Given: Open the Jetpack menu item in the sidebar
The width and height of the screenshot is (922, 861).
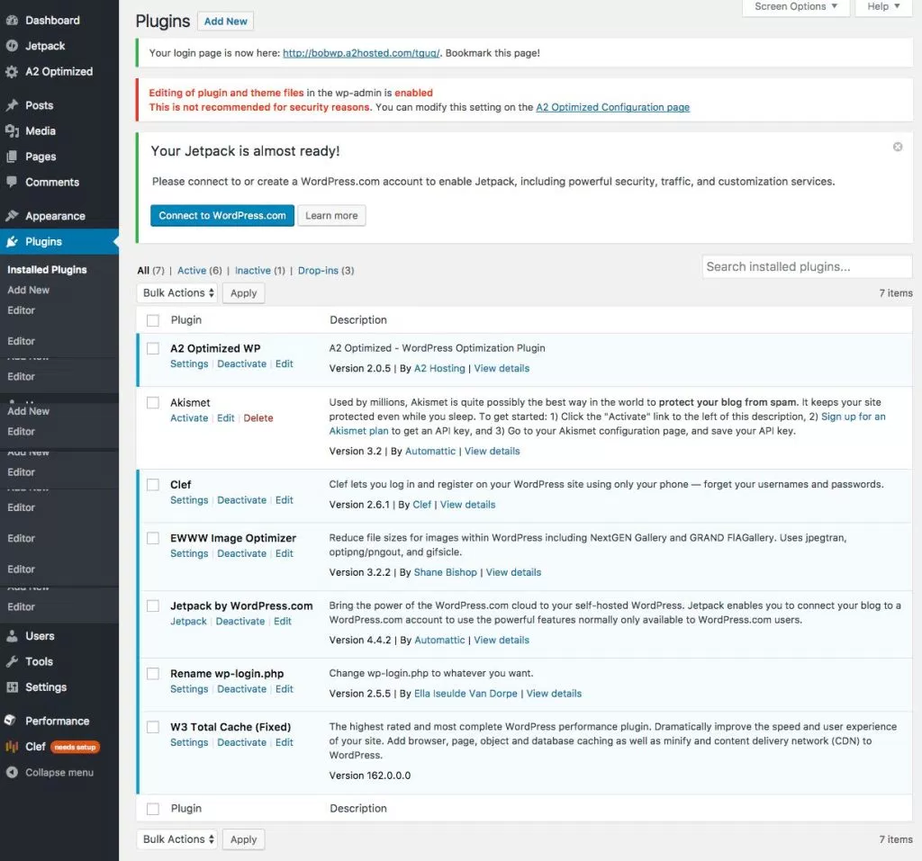Looking at the screenshot, I should 45,46.
